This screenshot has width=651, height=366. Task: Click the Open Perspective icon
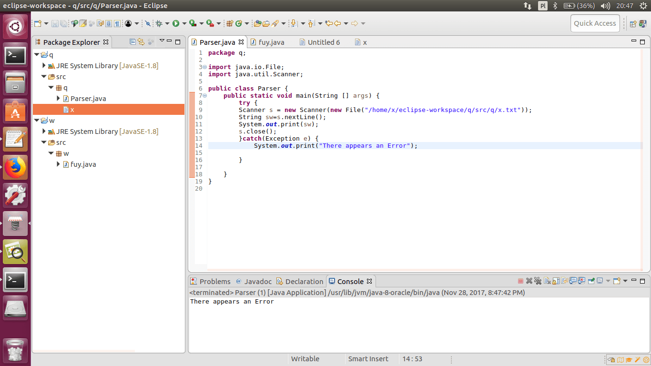pos(633,23)
